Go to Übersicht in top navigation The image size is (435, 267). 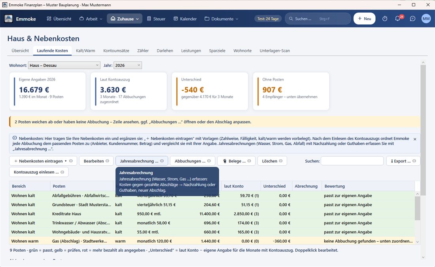[x=59, y=19]
